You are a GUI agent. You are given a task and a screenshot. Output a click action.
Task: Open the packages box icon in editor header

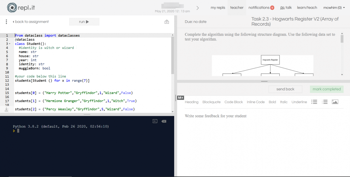point(167,22)
